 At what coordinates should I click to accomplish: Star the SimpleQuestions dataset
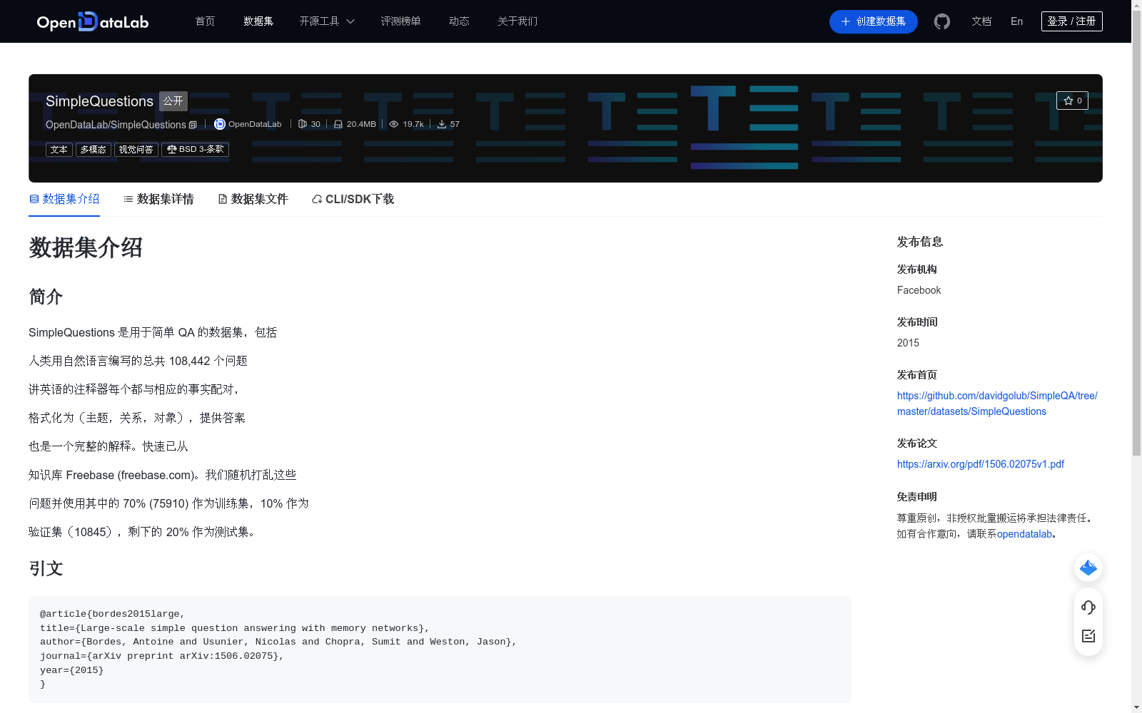1072,101
